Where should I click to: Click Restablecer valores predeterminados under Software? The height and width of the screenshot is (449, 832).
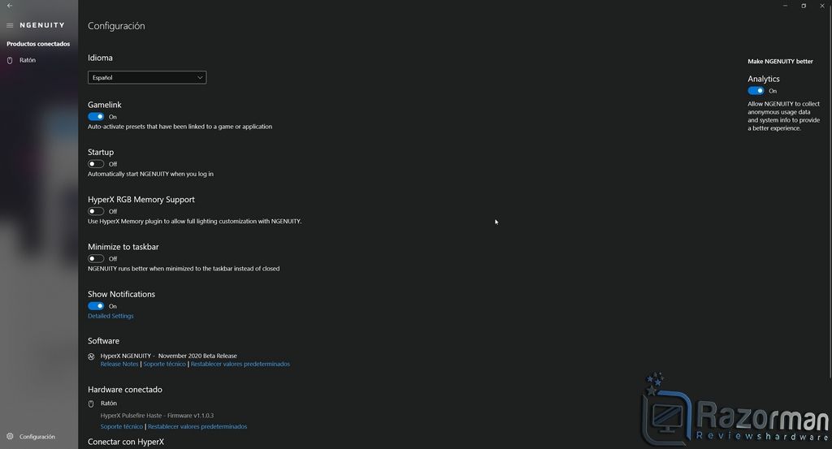click(x=240, y=365)
